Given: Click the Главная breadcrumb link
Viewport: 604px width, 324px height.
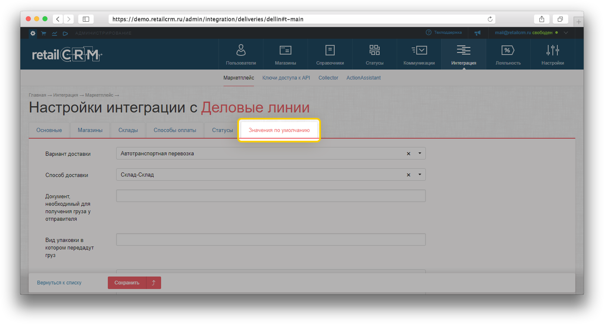Looking at the screenshot, I should tap(37, 95).
